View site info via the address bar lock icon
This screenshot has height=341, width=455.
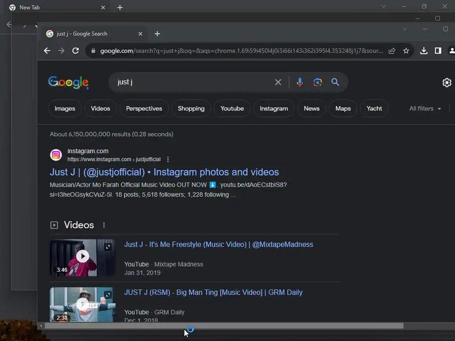point(93,51)
